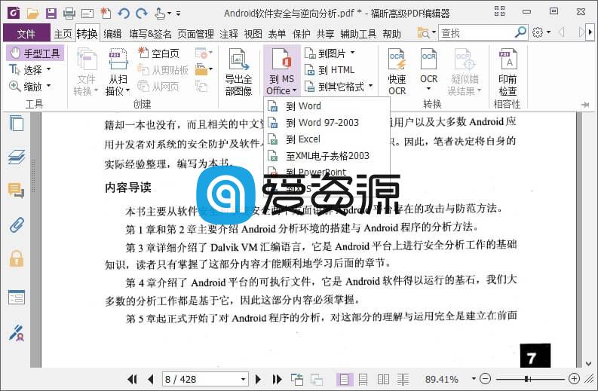Go to the first page
The image size is (598, 391).
point(132,379)
